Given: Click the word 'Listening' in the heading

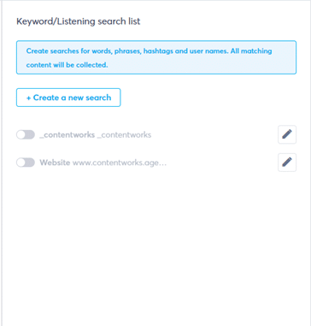Looking at the screenshot, I should point(77,21).
